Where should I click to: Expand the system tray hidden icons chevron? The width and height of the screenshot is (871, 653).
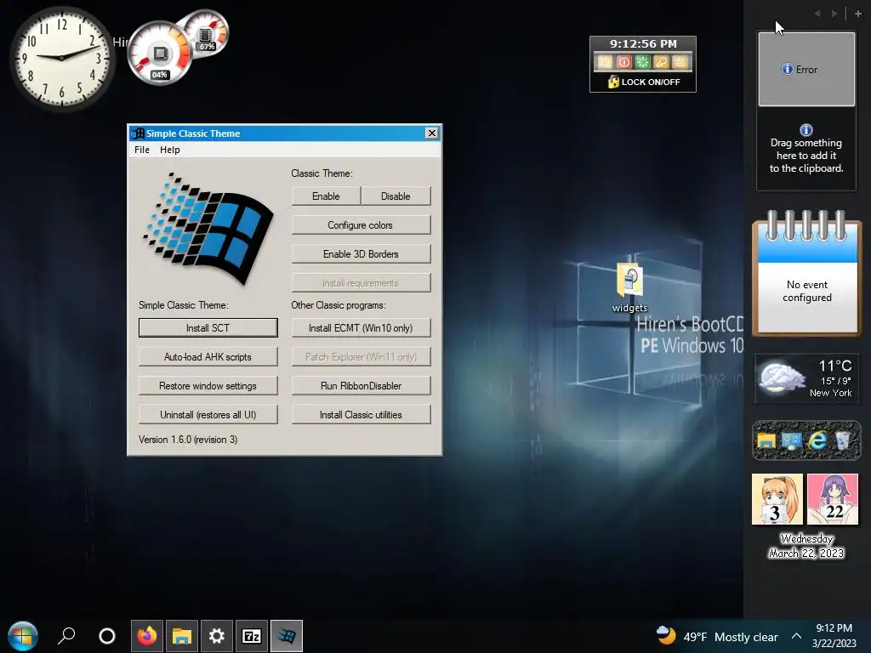coord(796,636)
